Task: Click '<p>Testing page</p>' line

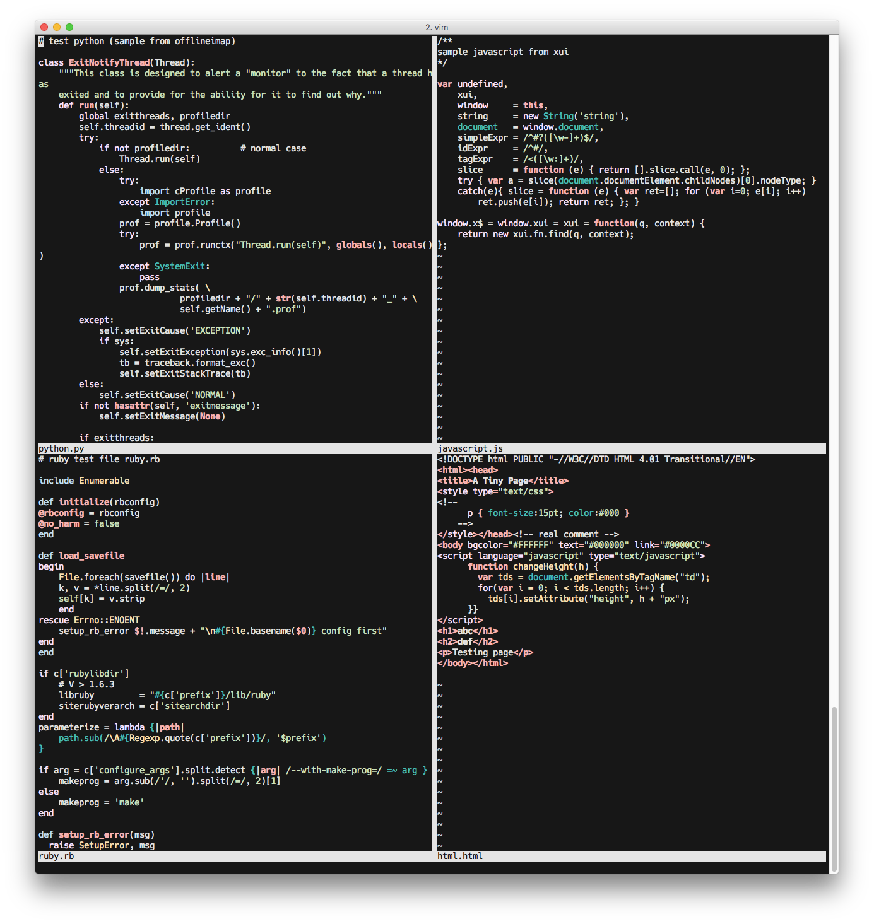Action: [x=485, y=652]
